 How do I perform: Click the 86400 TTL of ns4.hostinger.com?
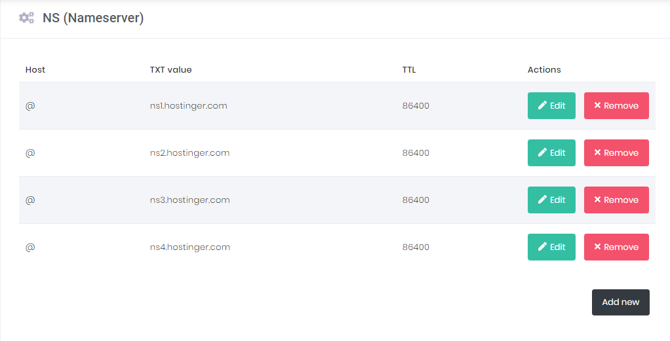pyautogui.click(x=416, y=247)
